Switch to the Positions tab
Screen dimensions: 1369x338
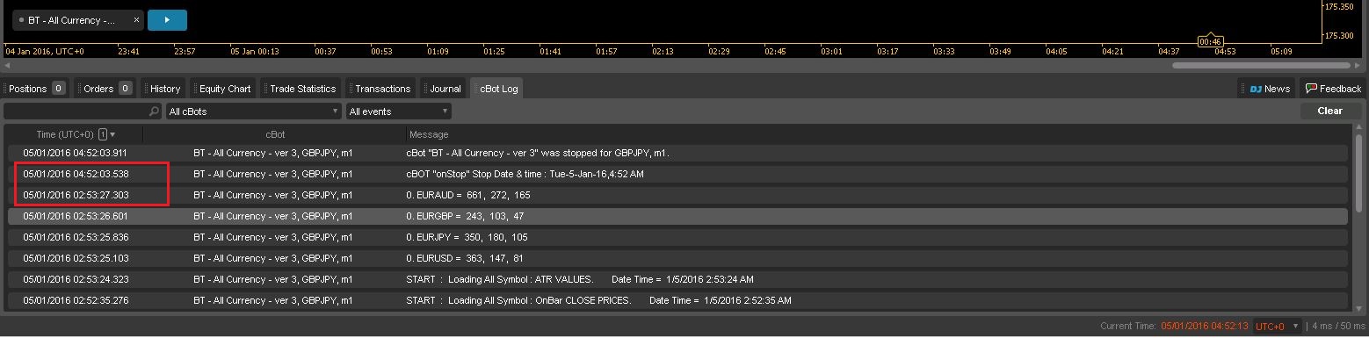pos(35,89)
